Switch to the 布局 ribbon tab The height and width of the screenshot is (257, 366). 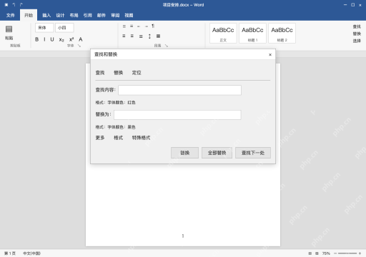tap(74, 15)
